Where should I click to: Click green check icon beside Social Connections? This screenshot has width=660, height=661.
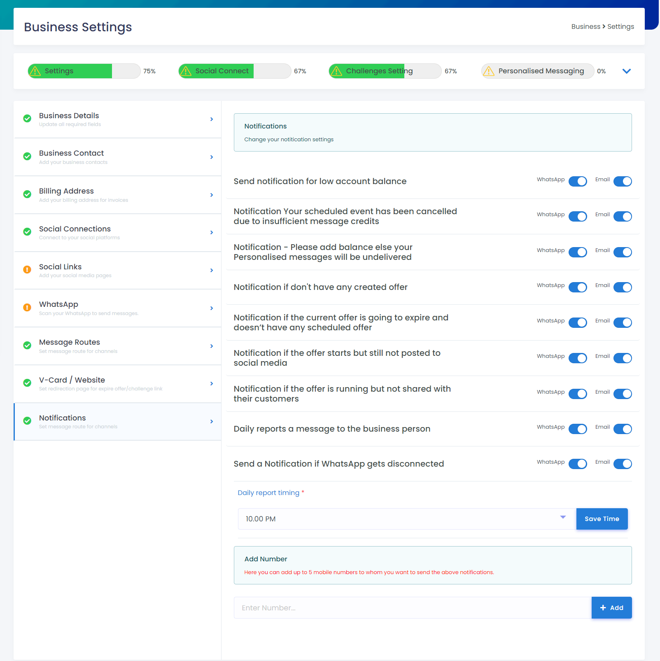tap(27, 232)
